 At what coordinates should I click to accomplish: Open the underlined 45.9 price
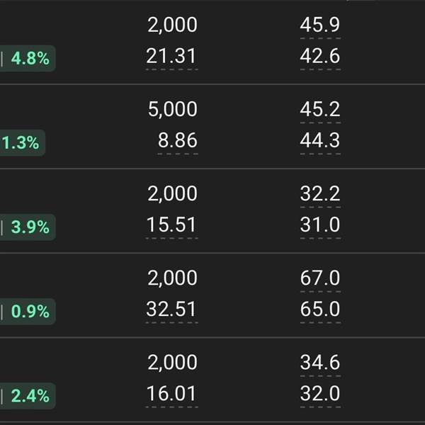pyautogui.click(x=320, y=25)
